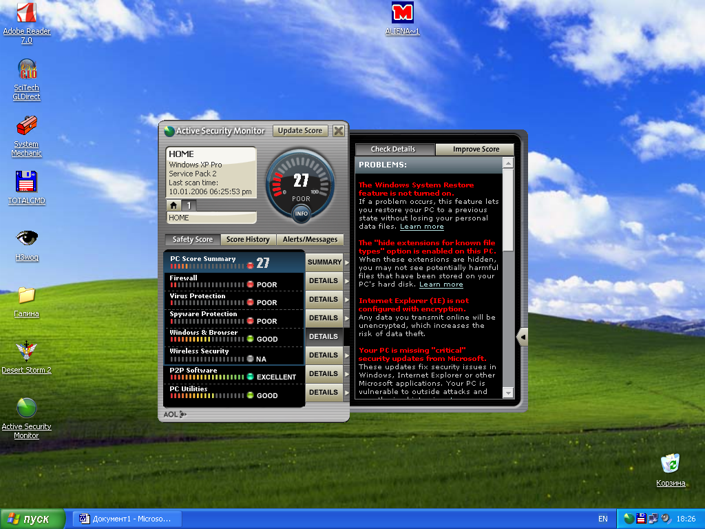Open Firewall DETAILS button
Image resolution: width=705 pixels, height=529 pixels.
[x=324, y=281]
